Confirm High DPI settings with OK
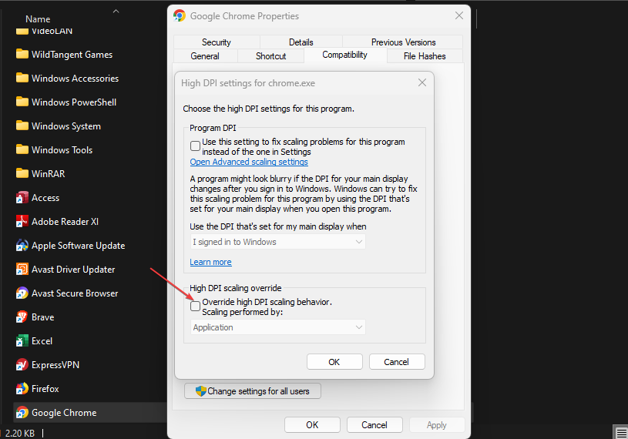This screenshot has height=439, width=628. (334, 362)
